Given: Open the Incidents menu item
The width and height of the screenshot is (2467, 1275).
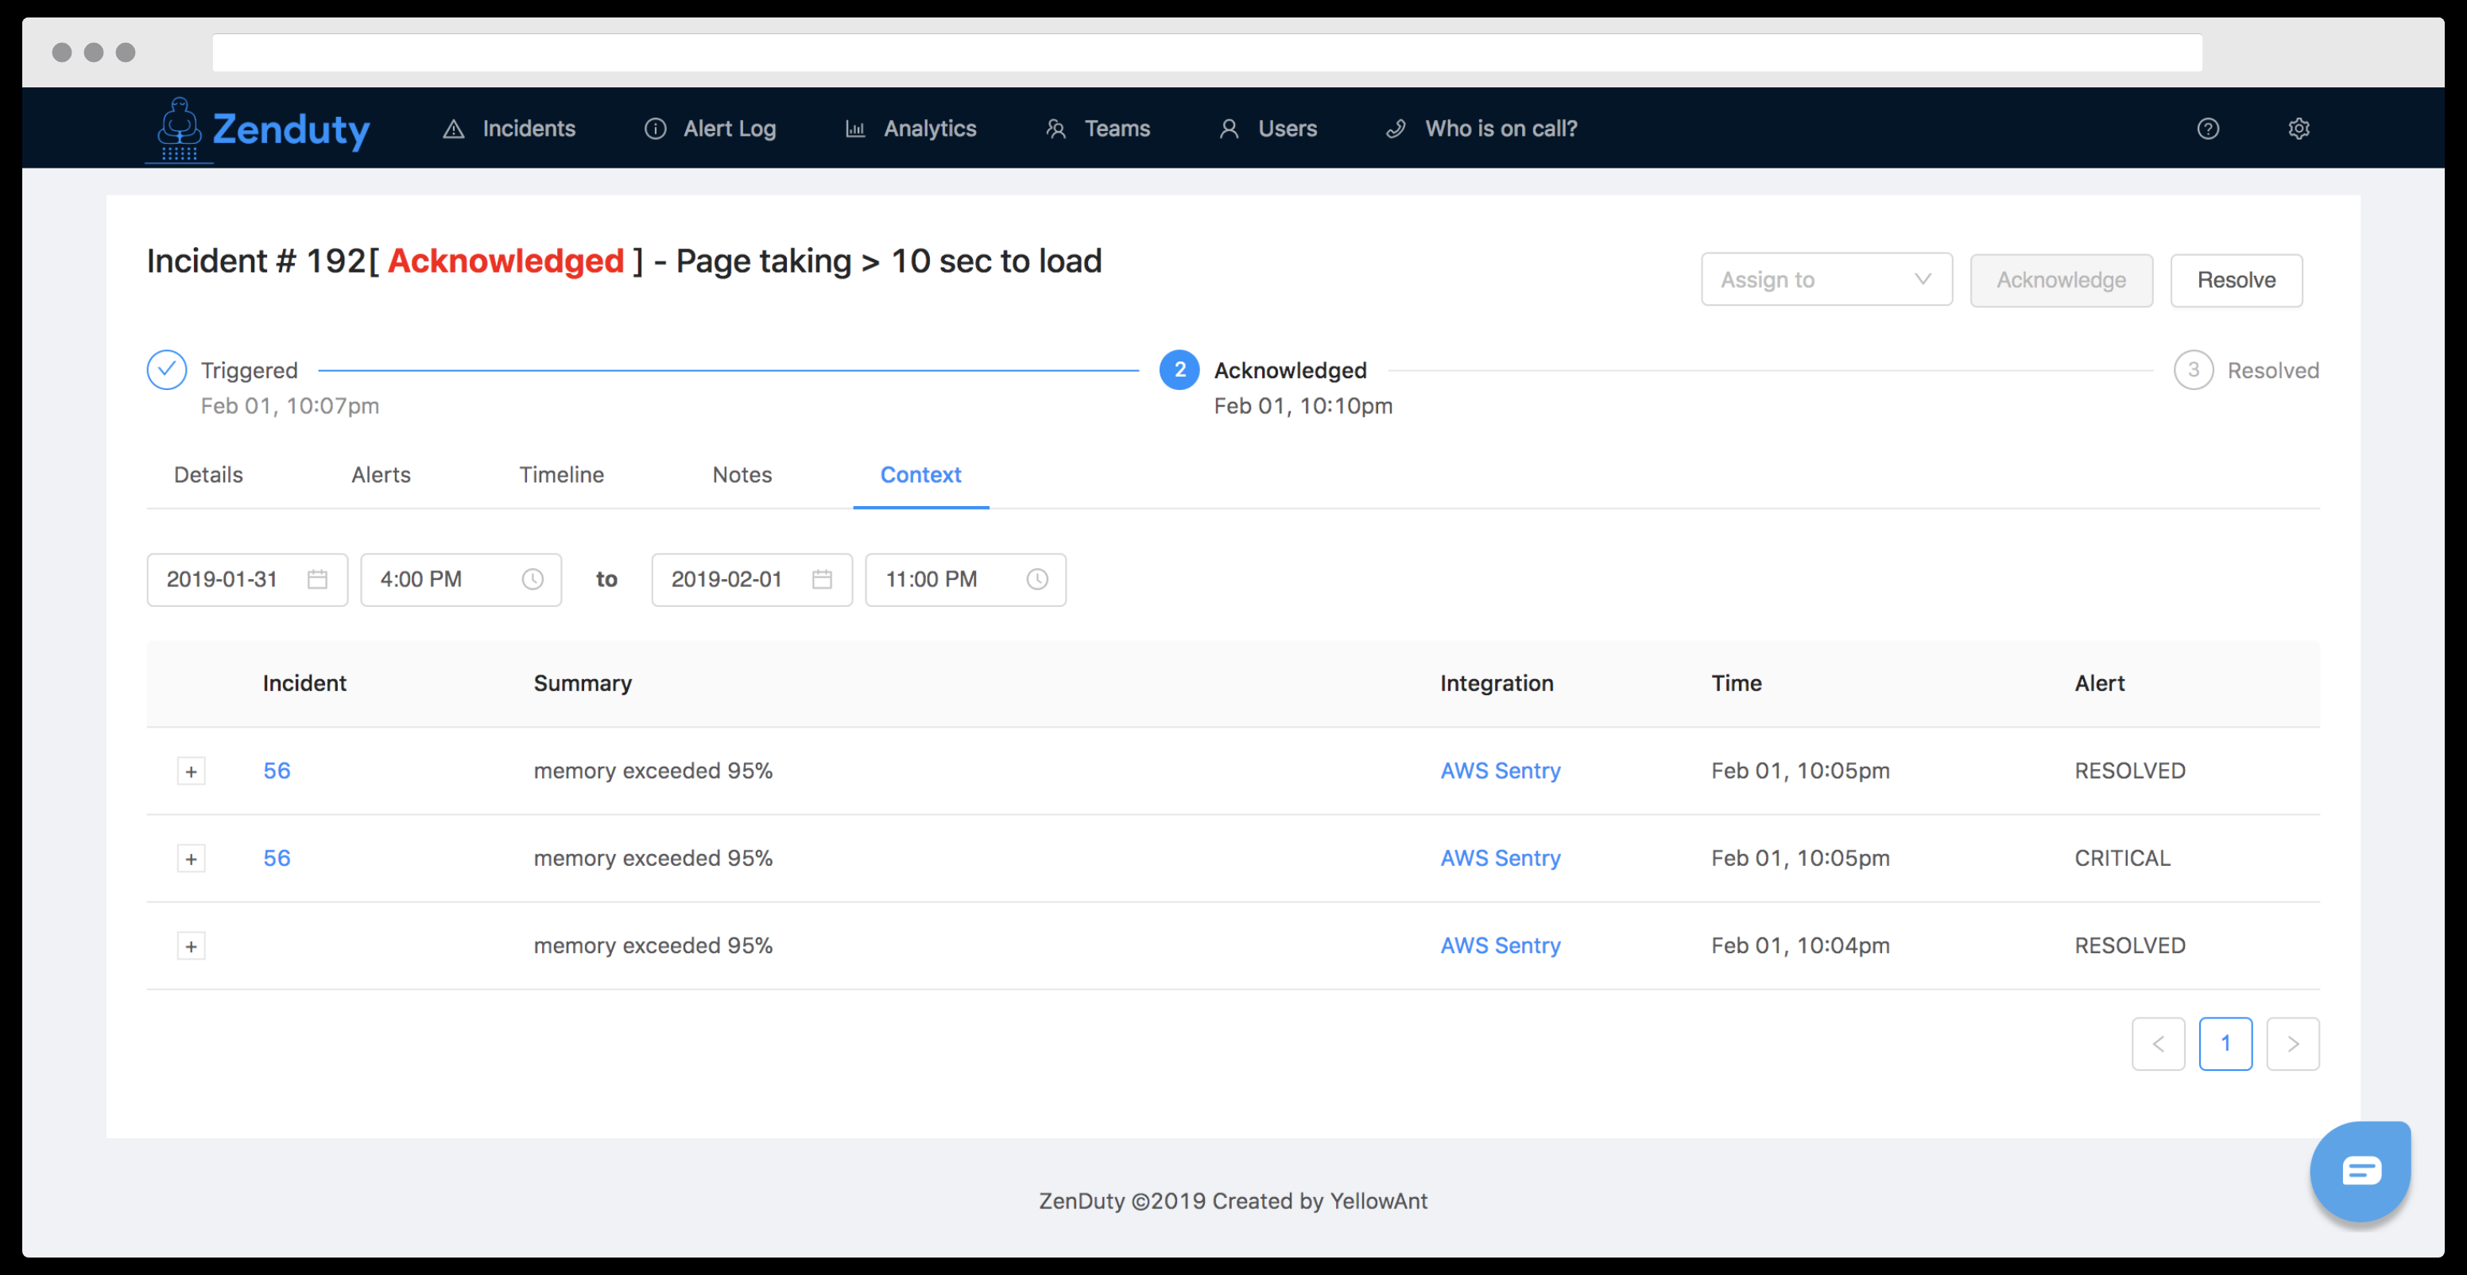Looking at the screenshot, I should pyautogui.click(x=509, y=128).
